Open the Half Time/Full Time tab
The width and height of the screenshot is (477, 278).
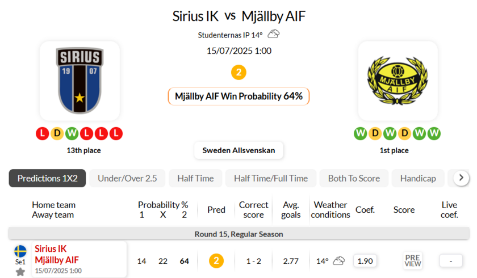click(271, 178)
